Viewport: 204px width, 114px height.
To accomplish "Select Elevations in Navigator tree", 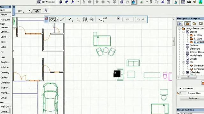I will tap(193, 49).
